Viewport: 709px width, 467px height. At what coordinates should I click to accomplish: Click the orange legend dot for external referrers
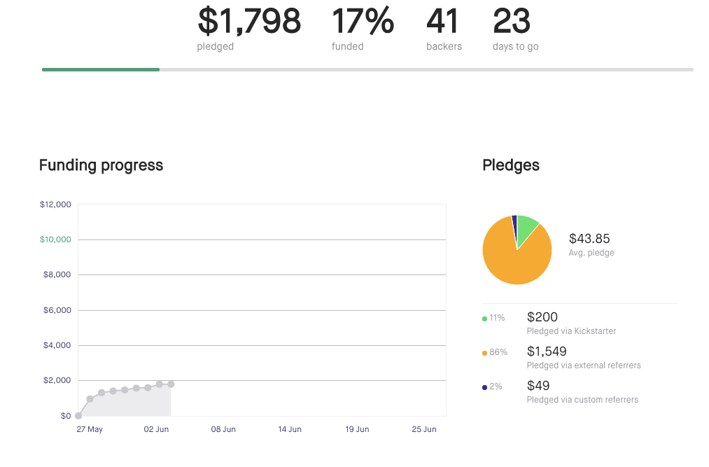[485, 353]
